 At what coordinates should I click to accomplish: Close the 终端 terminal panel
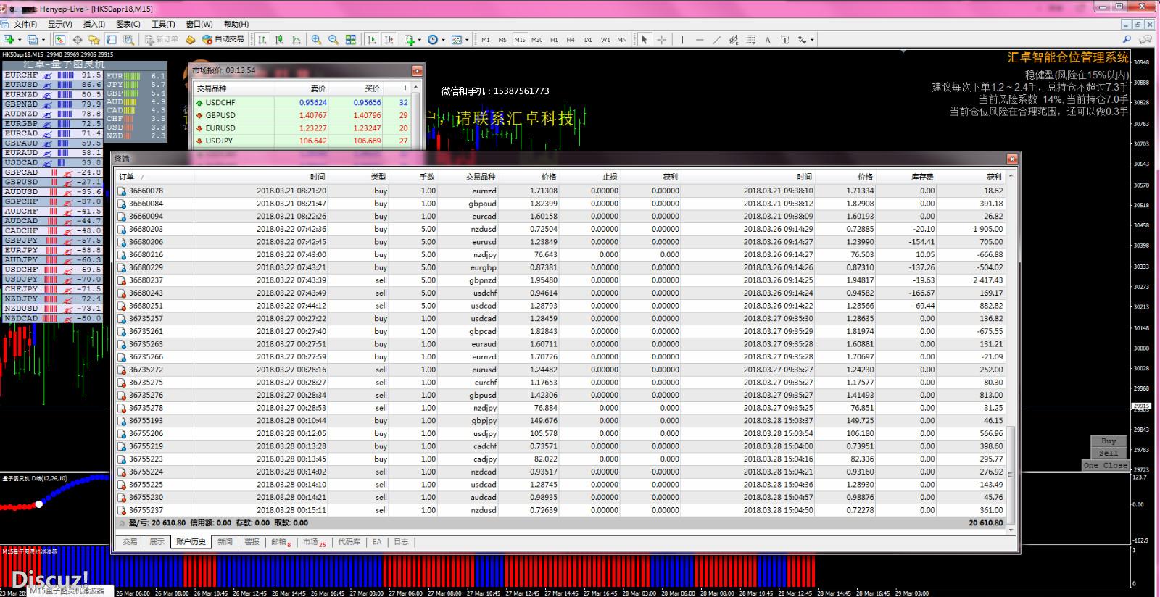(x=1012, y=159)
